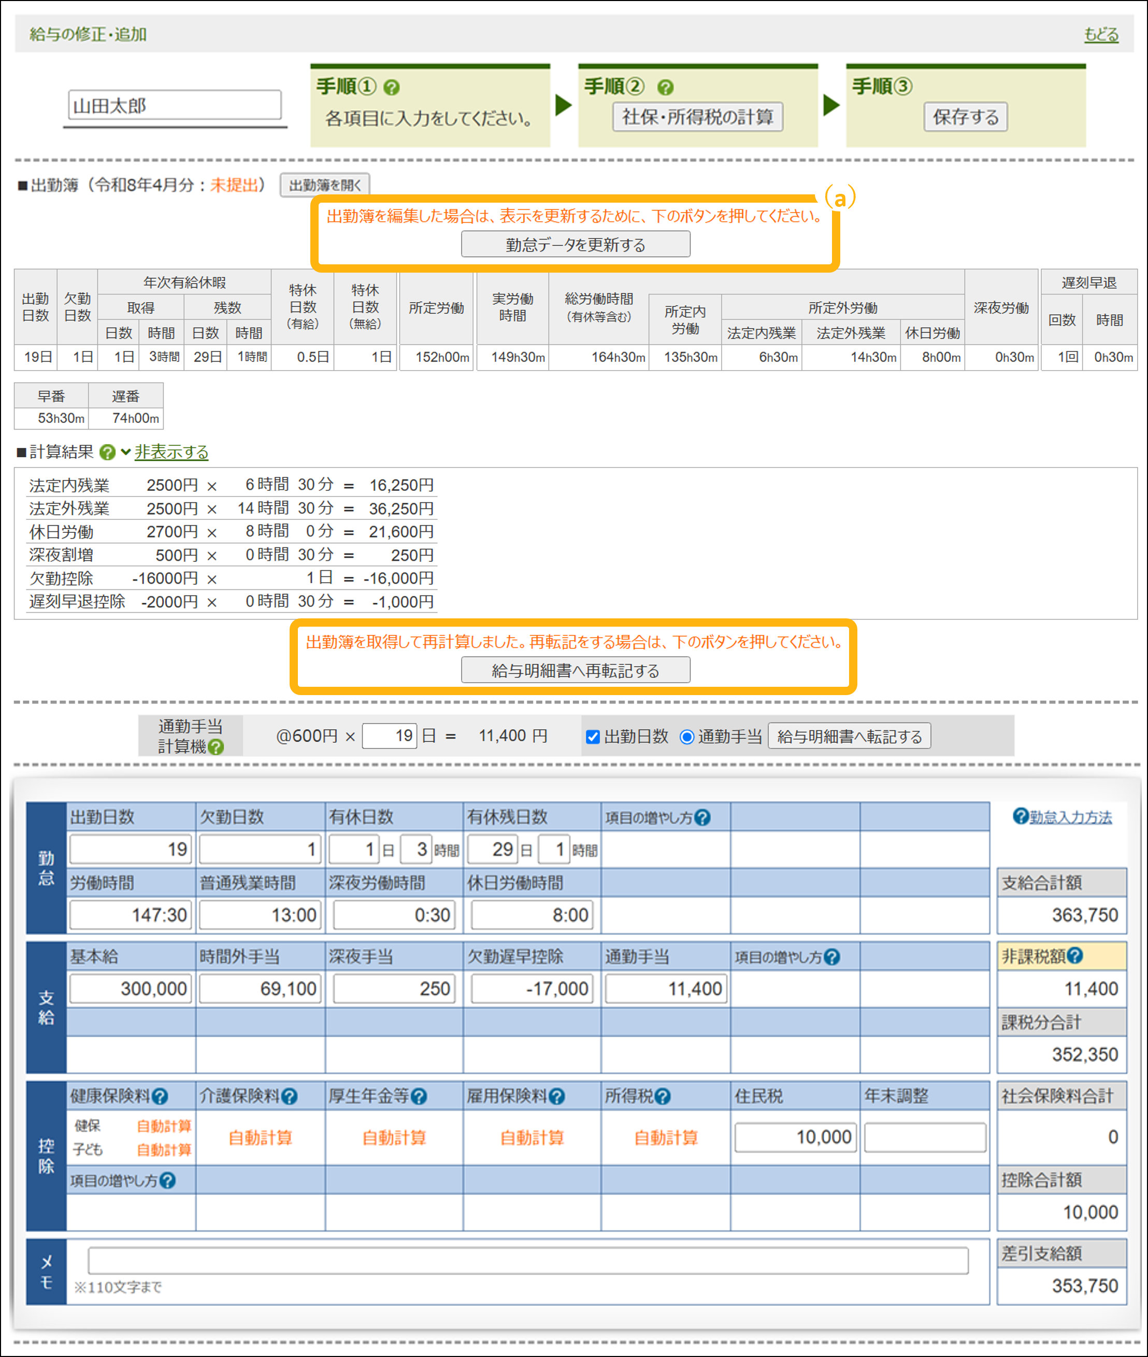Click the chevron beside 非表示する

[x=125, y=451]
